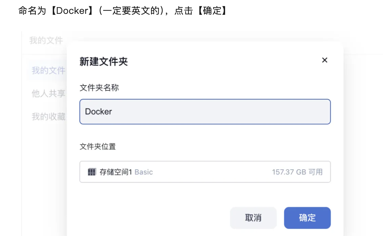Screen dimensions: 383x236
Task: Click the word 点击 in the instruction line
Action: (x=184, y=11)
